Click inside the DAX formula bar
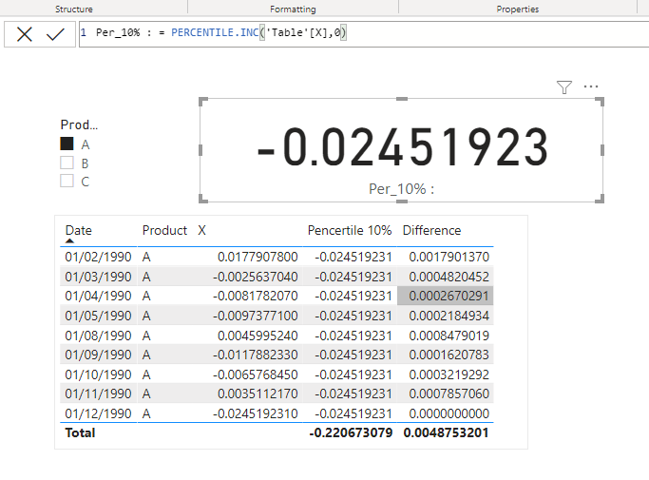 (x=364, y=34)
